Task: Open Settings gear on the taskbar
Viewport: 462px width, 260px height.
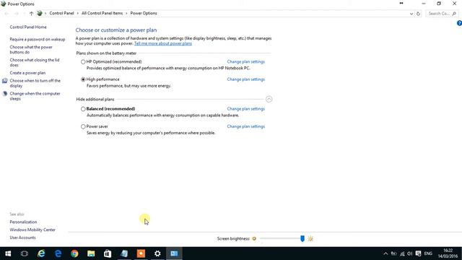Action: [x=157, y=253]
